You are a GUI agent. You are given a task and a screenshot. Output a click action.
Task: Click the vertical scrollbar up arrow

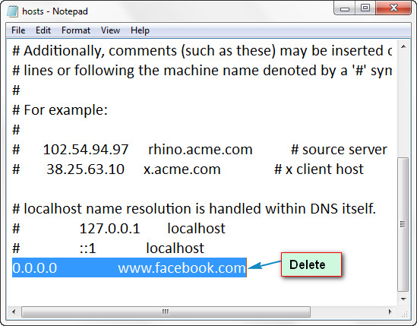pos(403,47)
